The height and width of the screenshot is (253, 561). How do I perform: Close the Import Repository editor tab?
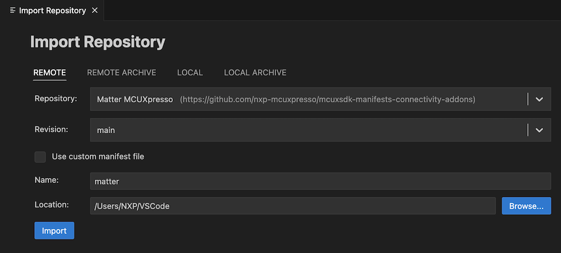[94, 11]
